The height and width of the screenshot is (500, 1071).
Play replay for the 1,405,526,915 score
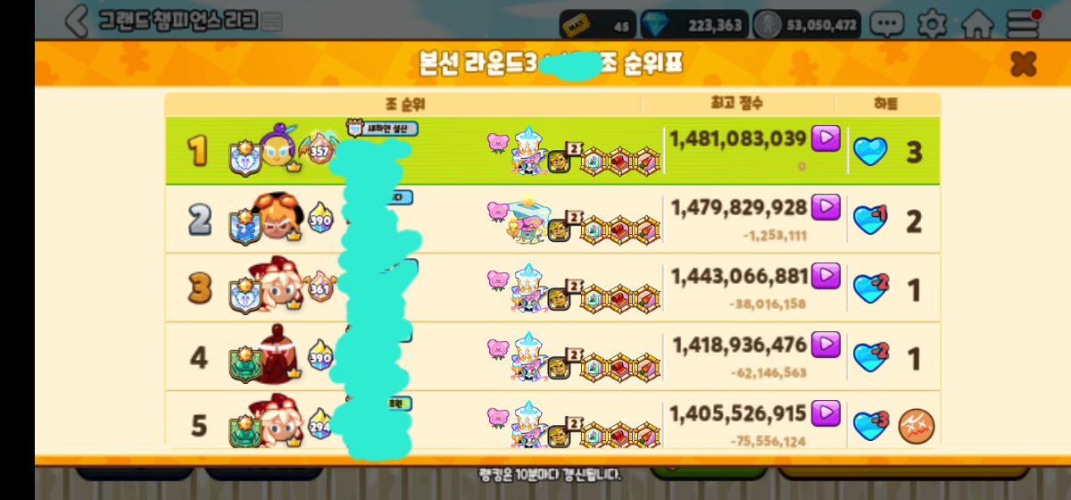click(826, 412)
